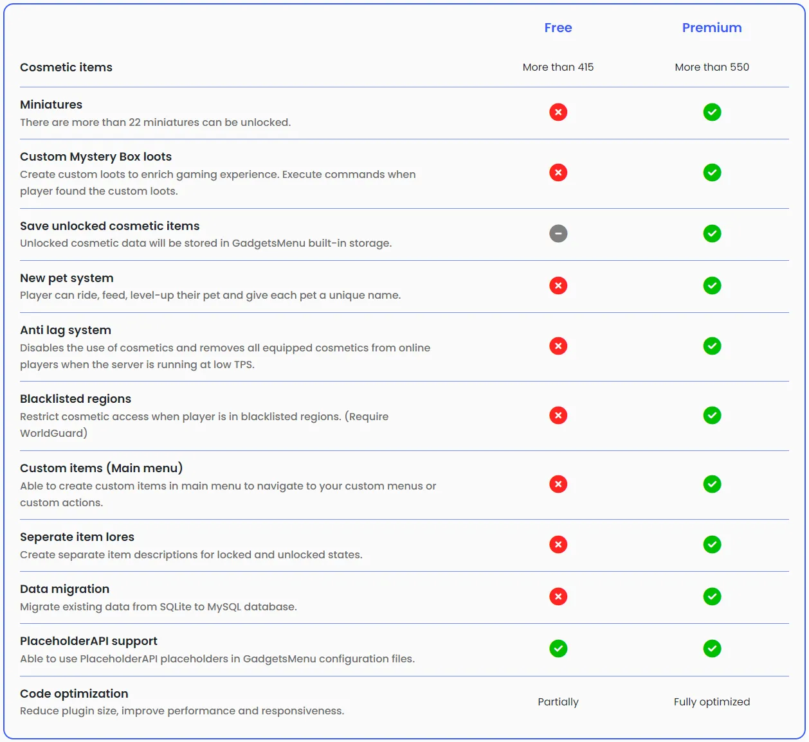The height and width of the screenshot is (742, 809).
Task: Click the 'Data migration' feature heading
Action: [64, 589]
